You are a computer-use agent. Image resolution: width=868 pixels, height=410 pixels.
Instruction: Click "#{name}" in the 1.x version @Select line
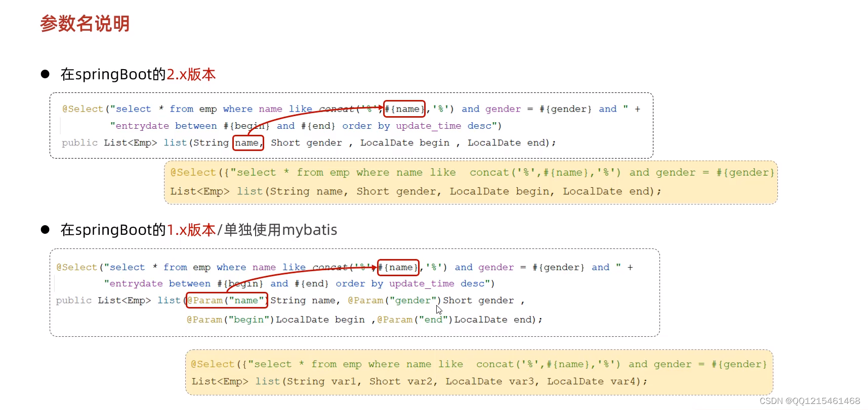[x=398, y=268]
